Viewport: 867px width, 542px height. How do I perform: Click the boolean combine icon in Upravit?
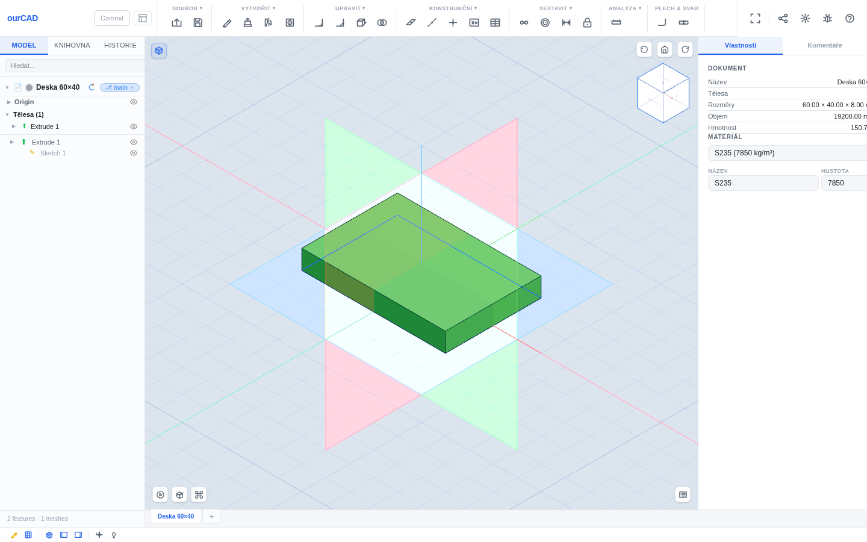pyautogui.click(x=382, y=23)
